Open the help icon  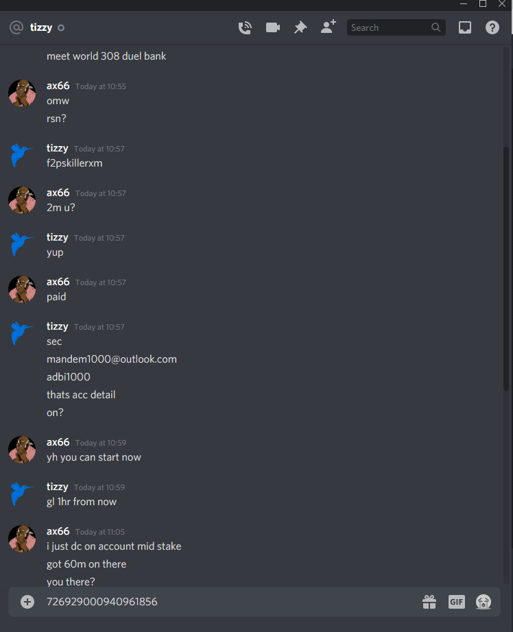click(x=492, y=27)
